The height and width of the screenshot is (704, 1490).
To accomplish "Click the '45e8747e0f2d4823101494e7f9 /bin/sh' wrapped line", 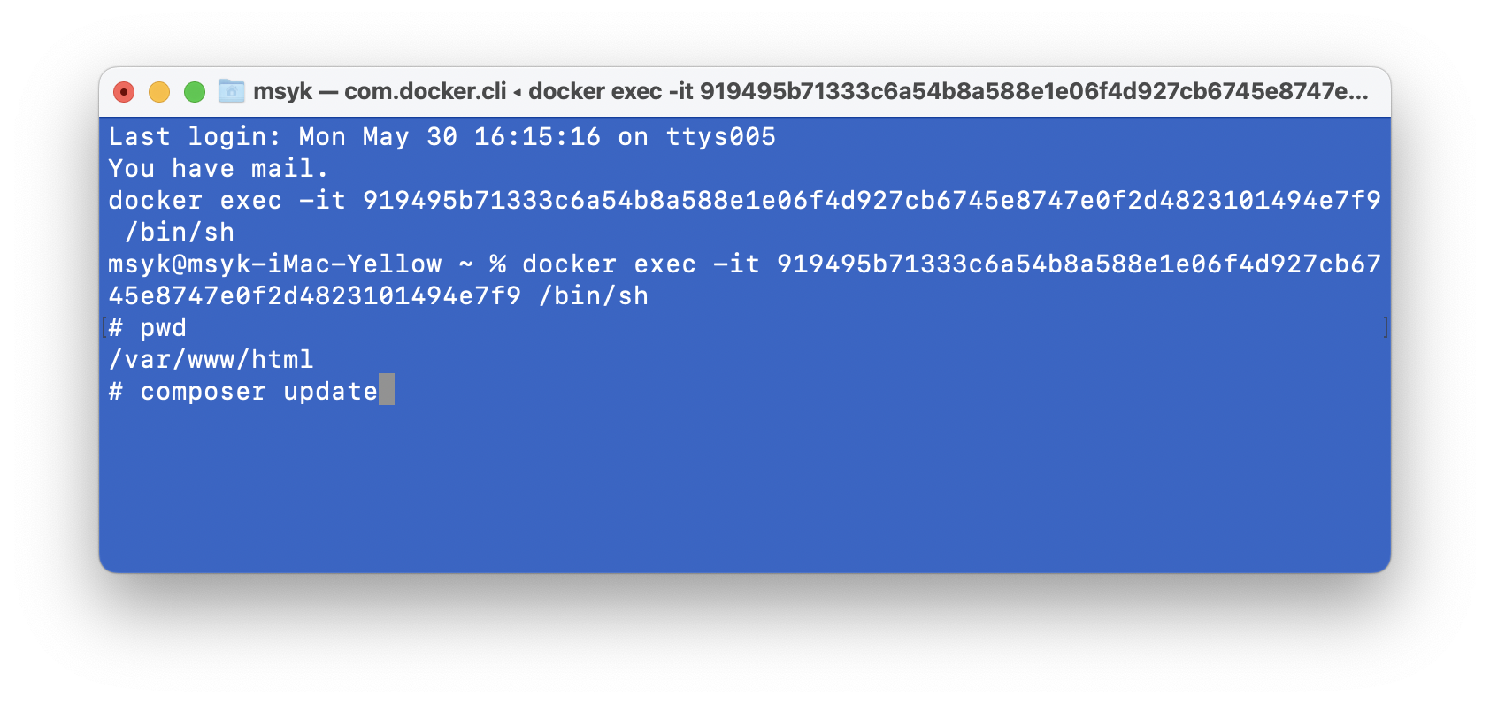I will [378, 296].
